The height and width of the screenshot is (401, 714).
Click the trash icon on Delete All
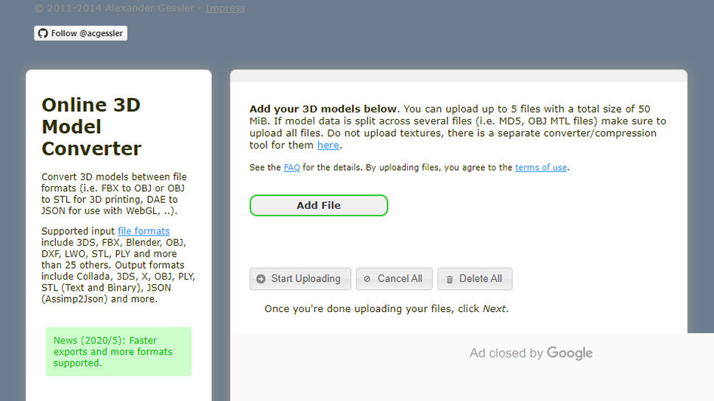pos(450,280)
